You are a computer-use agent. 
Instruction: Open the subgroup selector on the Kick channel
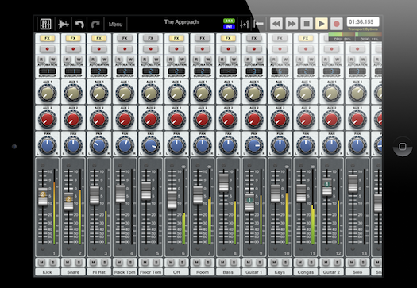click(48, 71)
